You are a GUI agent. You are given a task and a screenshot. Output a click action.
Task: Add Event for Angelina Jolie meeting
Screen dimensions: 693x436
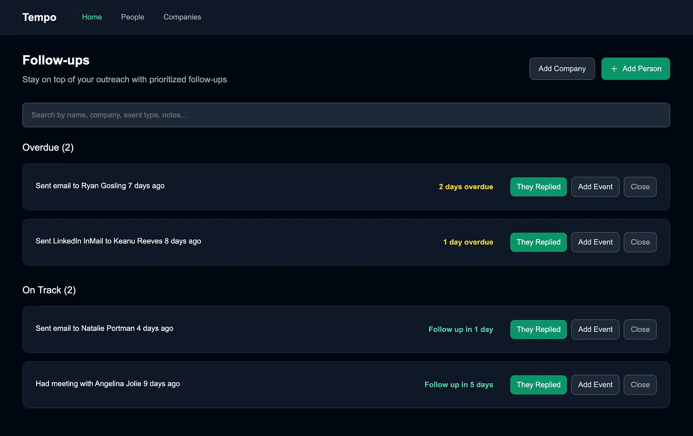coord(595,385)
